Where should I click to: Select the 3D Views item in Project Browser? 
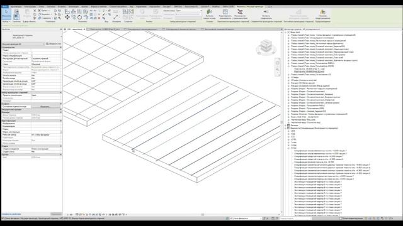[295, 77]
